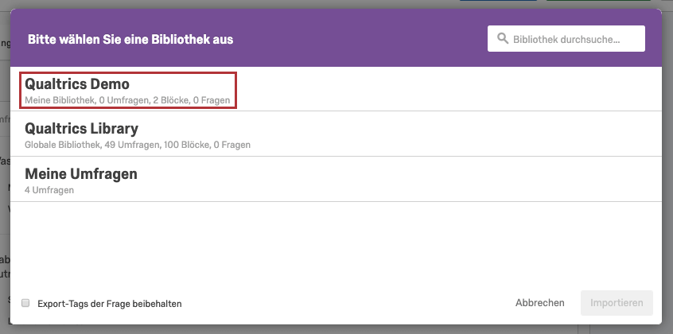673x334 pixels.
Task: Click the magnifier search icon
Action: coord(503,39)
